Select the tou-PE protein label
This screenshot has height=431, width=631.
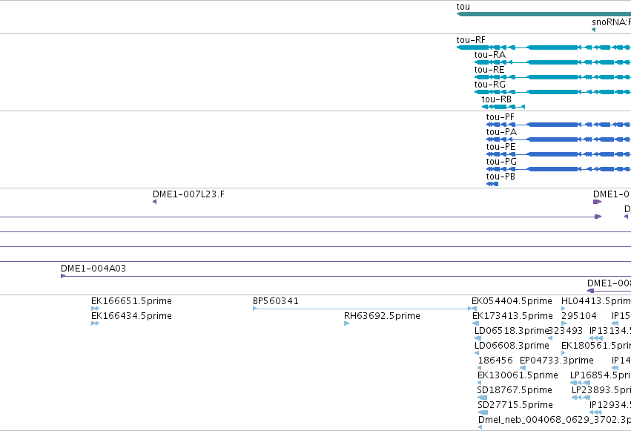500,147
